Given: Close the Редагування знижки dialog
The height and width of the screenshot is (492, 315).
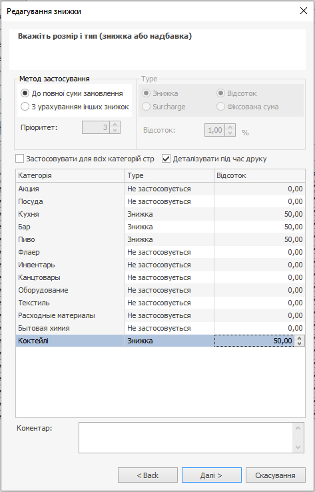Looking at the screenshot, I should tap(304, 11).
